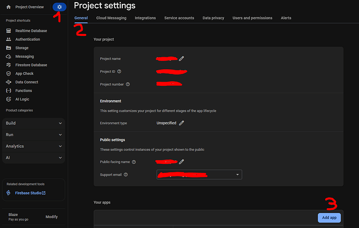Click help icon beside Project ID
Viewport: 359px width, 228px height.
[x=119, y=71]
